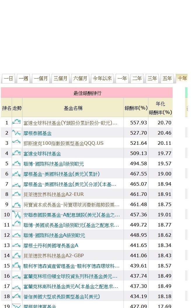191x308 pixels.
Task: Click return value 521.64
Action: pos(138,143)
